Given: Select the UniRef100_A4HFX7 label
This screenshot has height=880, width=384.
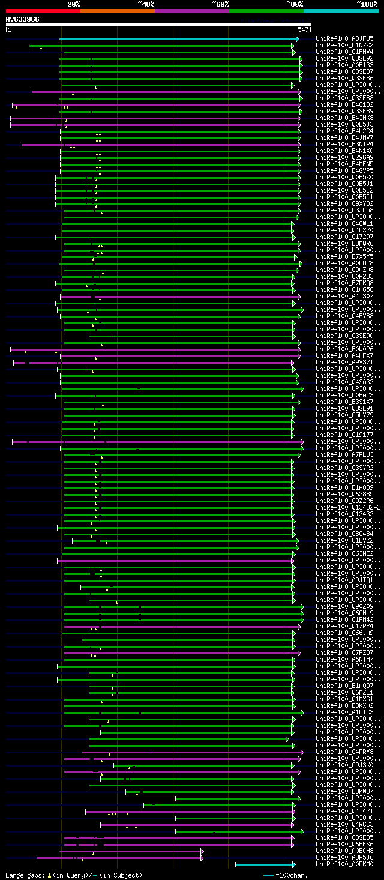Looking at the screenshot, I should 344,356.
